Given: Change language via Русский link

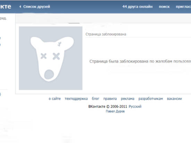Looking at the screenshot, I should point(135,107).
